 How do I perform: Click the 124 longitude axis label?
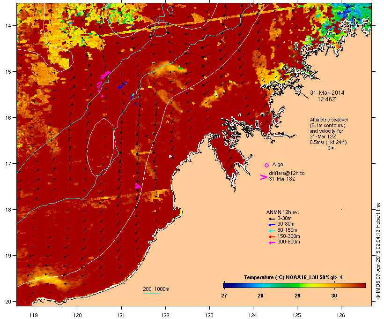point(253,315)
